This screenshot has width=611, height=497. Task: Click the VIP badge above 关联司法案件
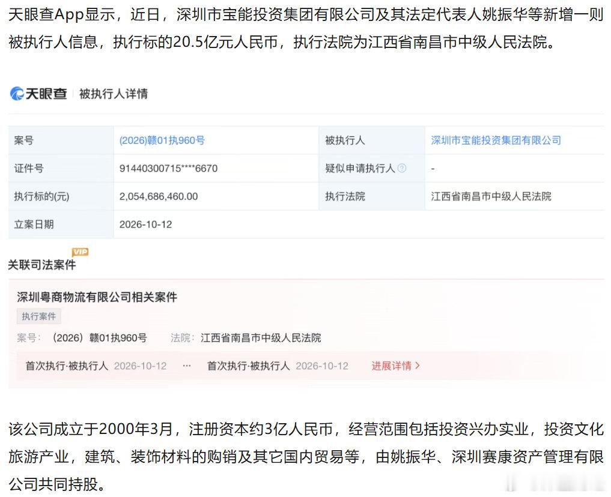[81, 252]
